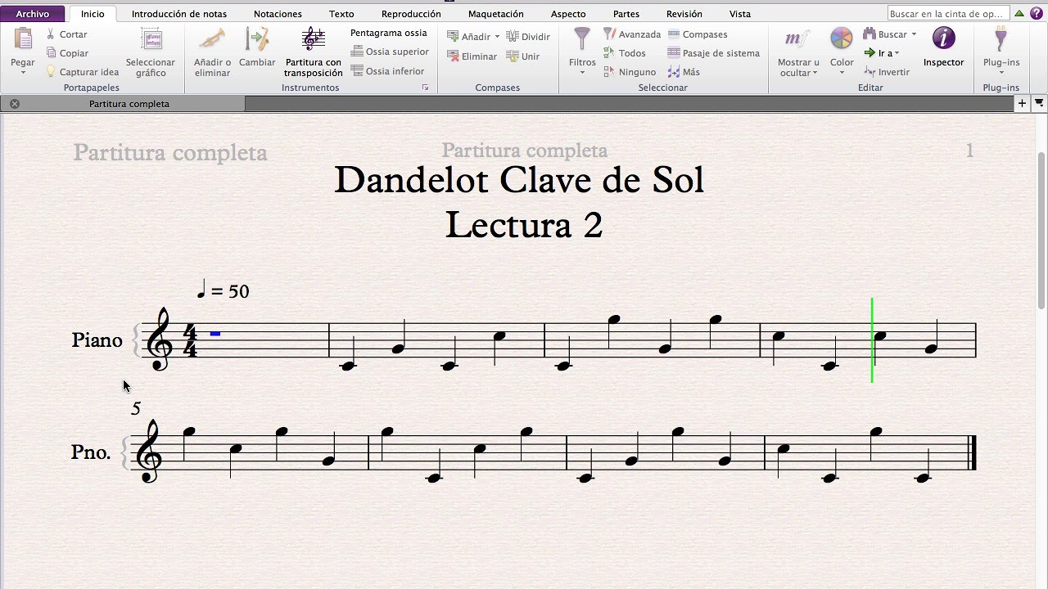Click Dividir compases icon

[513, 36]
